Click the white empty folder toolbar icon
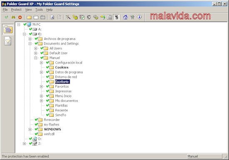229x160 pixels. point(36,17)
